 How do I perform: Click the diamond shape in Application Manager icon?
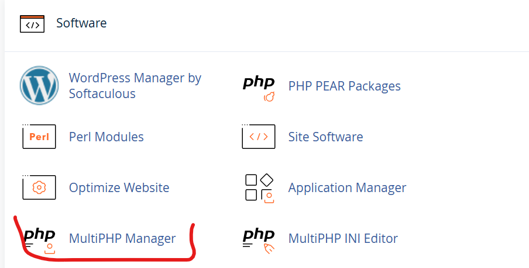click(266, 180)
